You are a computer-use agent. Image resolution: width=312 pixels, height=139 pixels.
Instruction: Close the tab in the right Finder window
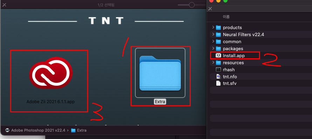tap(210, 8)
